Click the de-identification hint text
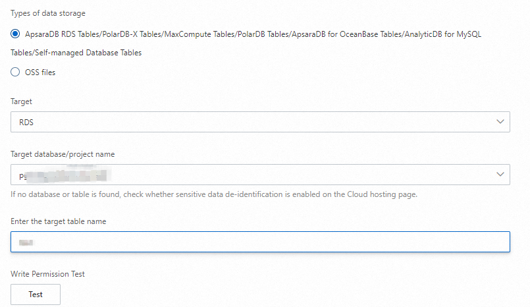This screenshot has height=307, width=530. pyautogui.click(x=214, y=194)
